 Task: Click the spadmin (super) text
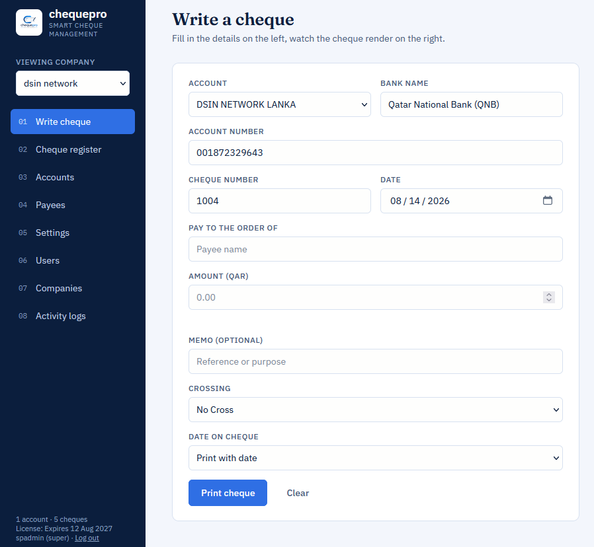pyautogui.click(x=42, y=538)
